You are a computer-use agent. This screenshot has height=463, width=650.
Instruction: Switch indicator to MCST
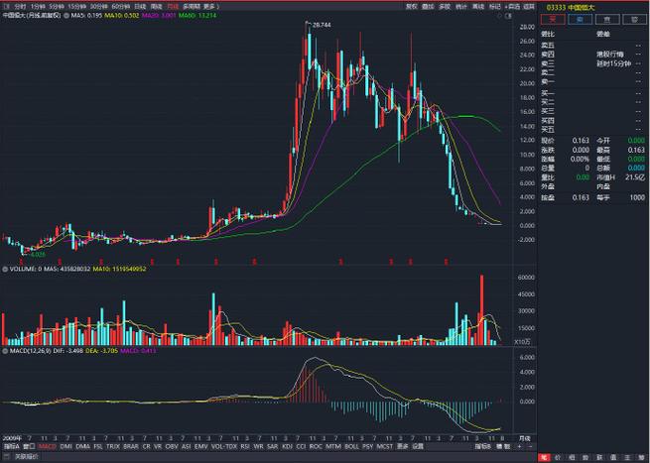click(x=385, y=446)
